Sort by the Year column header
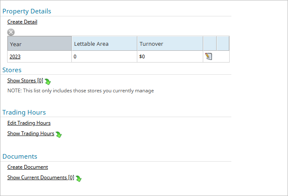The height and width of the screenshot is (196, 288). pos(39,43)
